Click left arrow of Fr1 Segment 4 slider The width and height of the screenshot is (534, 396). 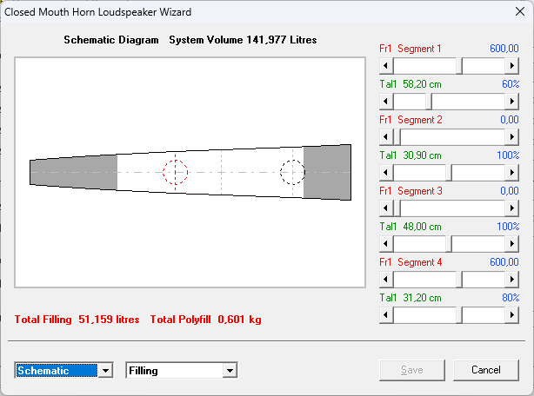pos(386,280)
